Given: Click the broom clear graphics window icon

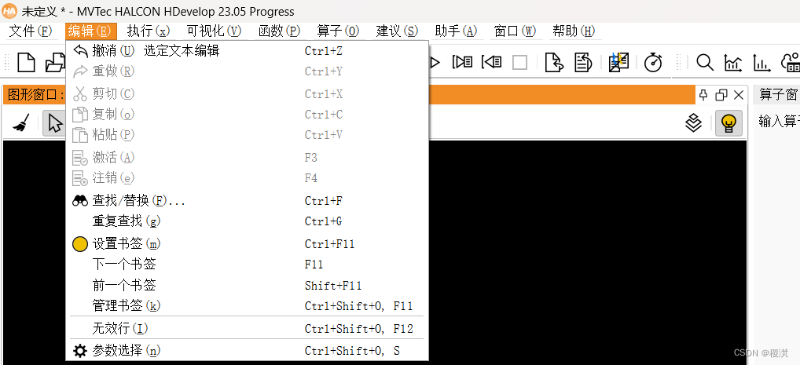Looking at the screenshot, I should point(20,123).
